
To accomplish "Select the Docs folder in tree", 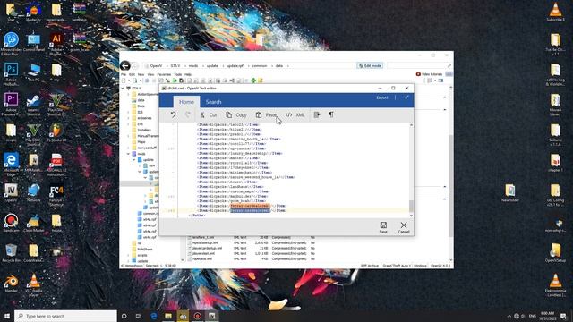I will [141, 106].
